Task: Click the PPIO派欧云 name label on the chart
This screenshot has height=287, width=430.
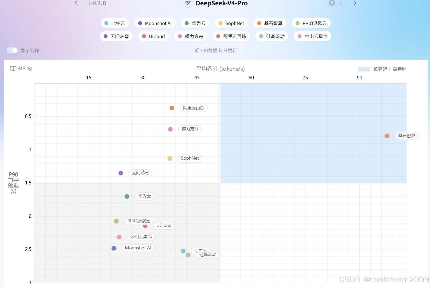Action: click(x=139, y=221)
